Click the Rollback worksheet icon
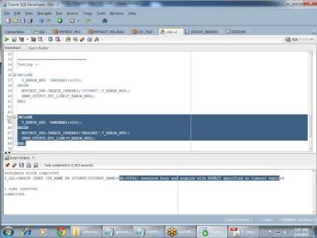Viewport: 317px width, 238px height. click(x=57, y=40)
